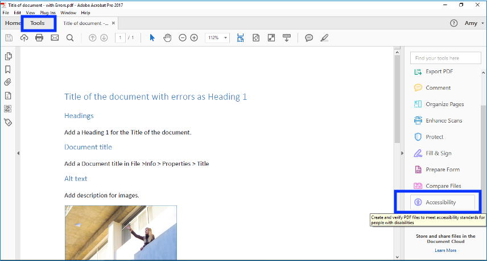Follow the Learn More link
The height and width of the screenshot is (261, 487).
[445, 250]
